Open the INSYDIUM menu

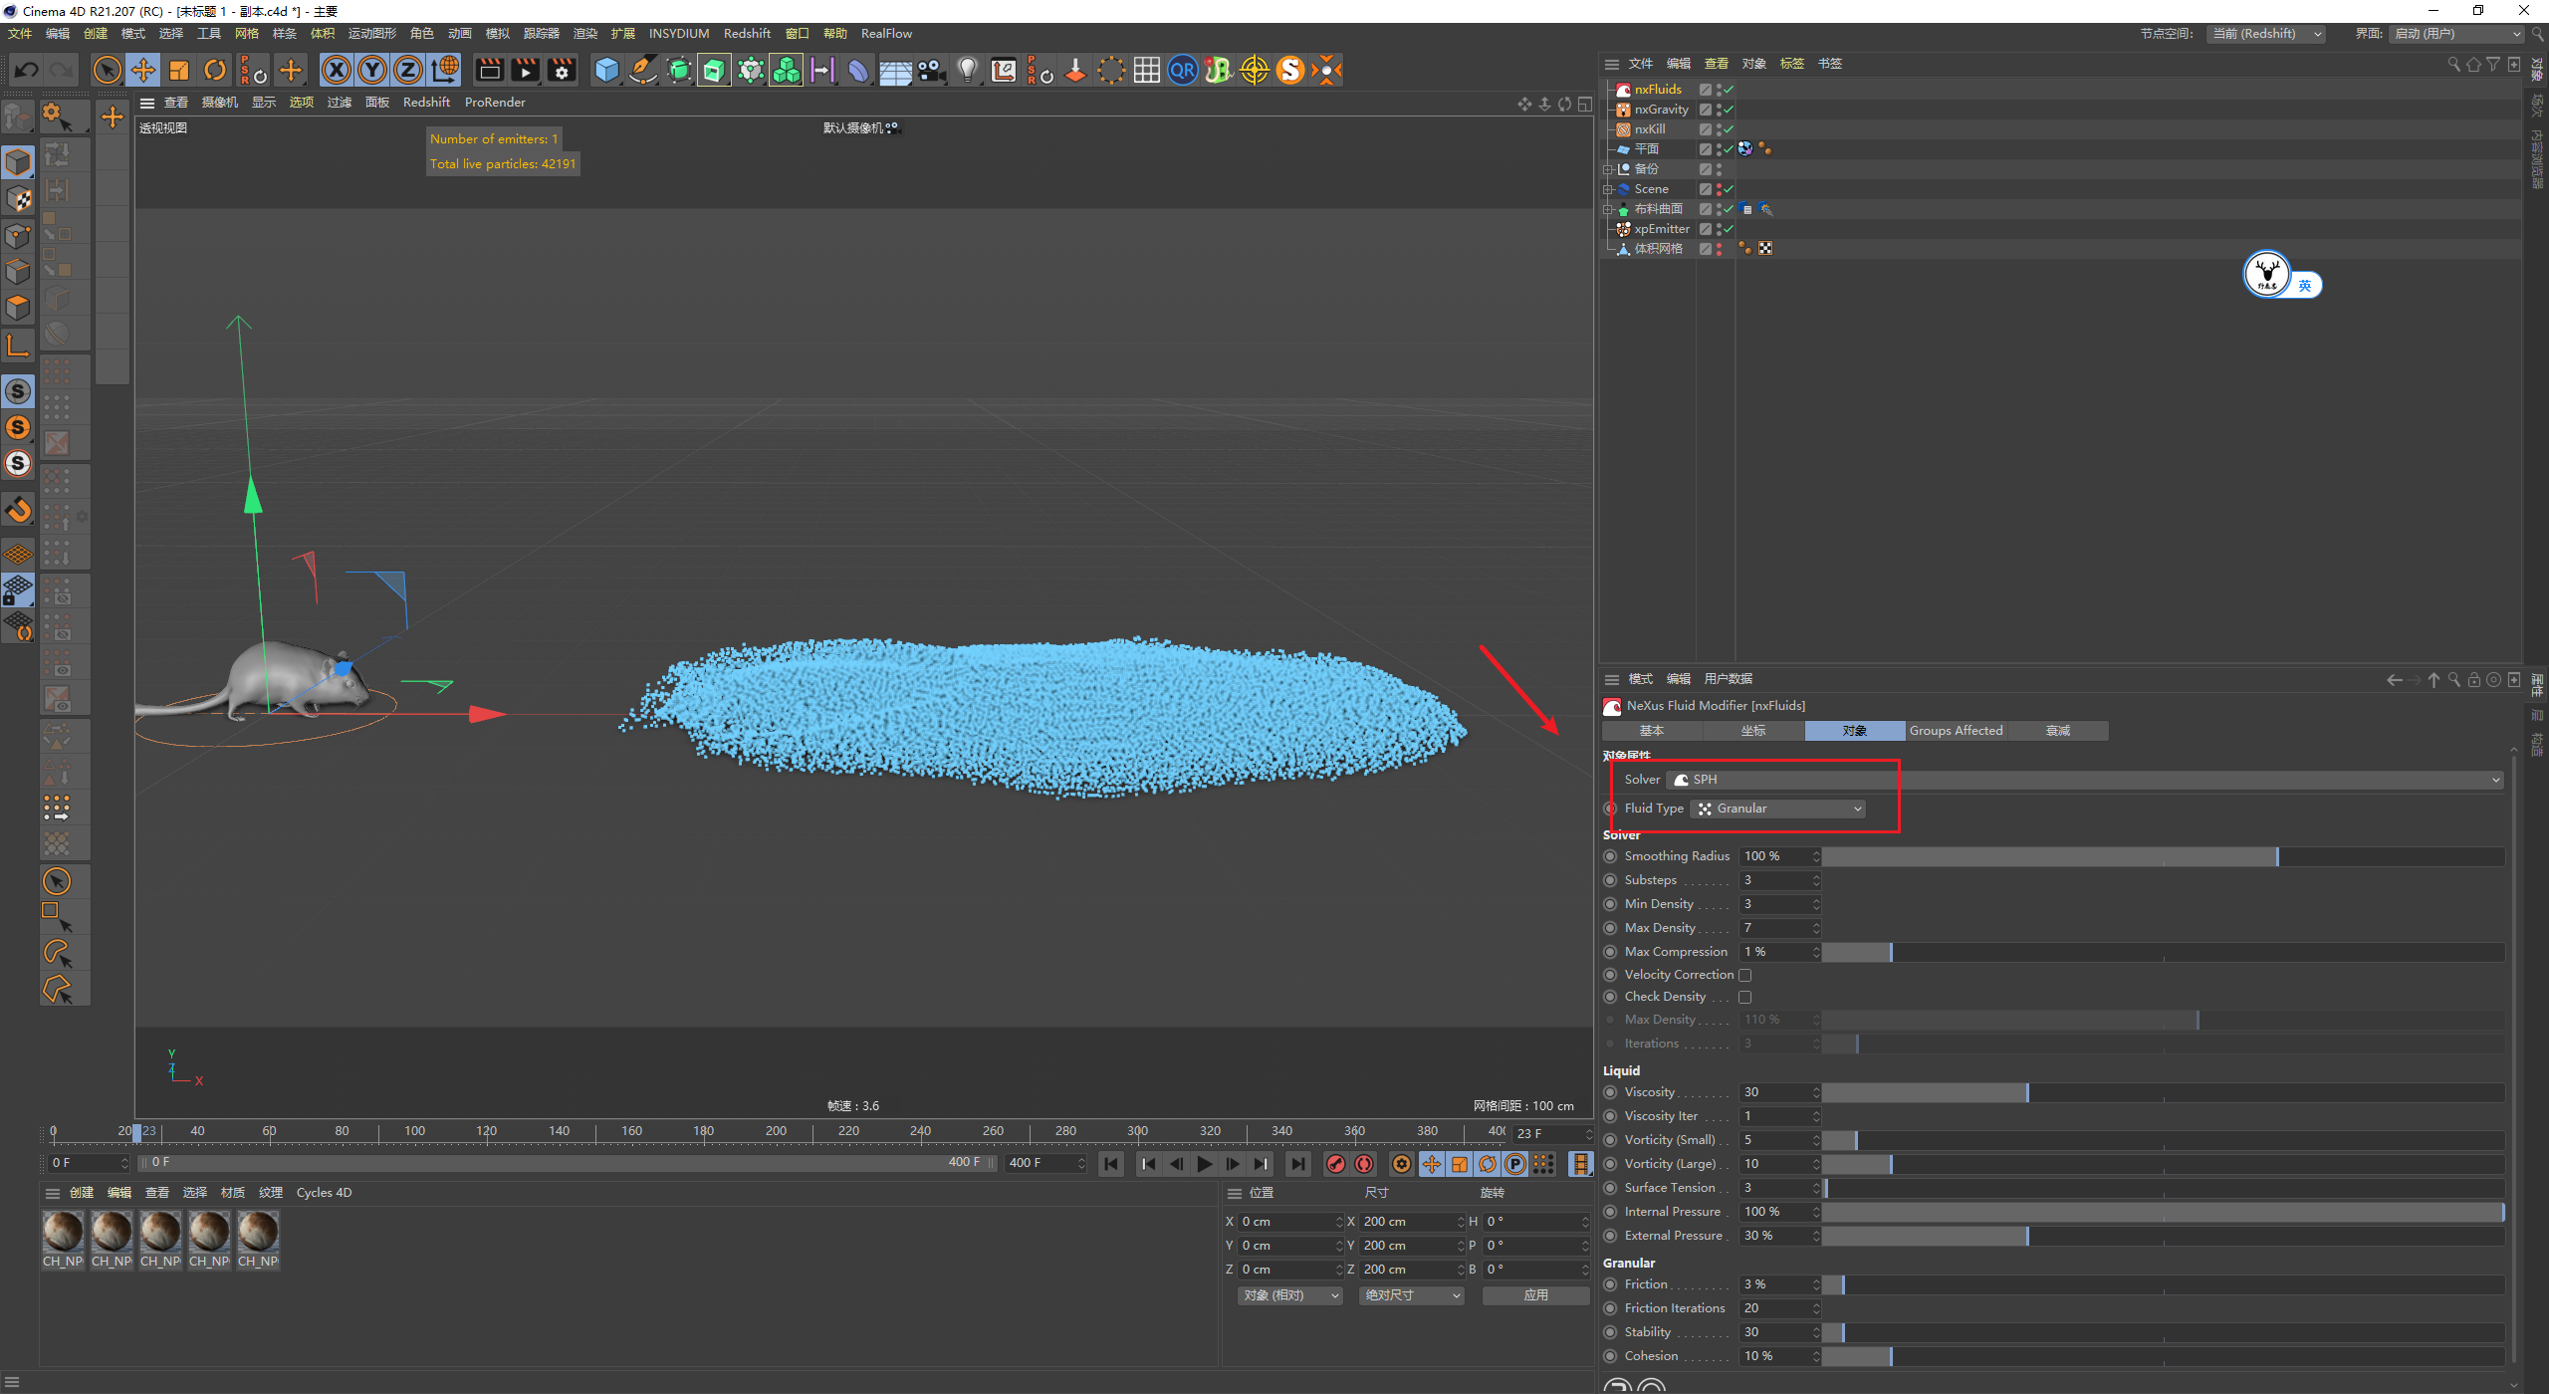tap(678, 34)
